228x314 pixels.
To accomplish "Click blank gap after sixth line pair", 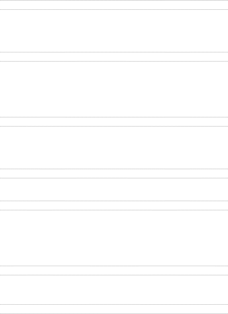I will [114, 290].
